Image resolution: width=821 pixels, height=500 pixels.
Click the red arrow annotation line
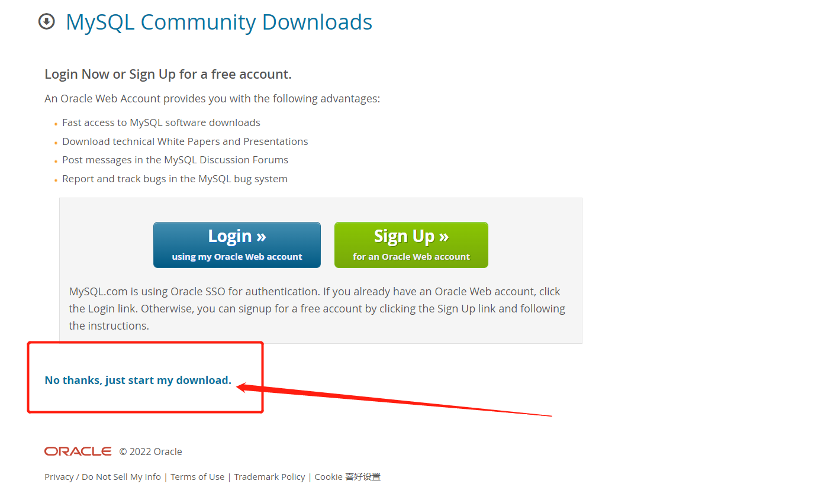(394, 401)
